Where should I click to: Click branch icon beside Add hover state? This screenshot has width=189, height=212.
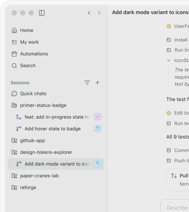[19, 129]
